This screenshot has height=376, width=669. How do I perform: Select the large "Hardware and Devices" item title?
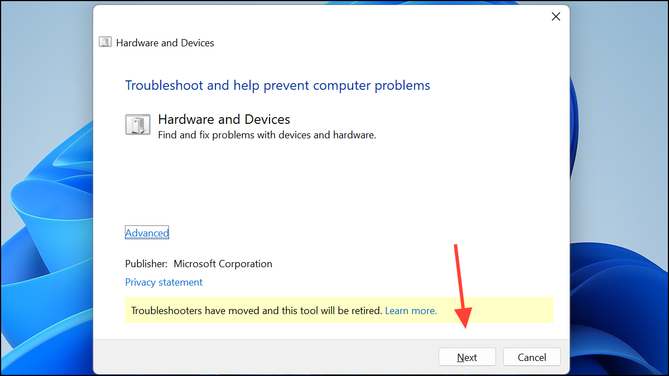pyautogui.click(x=224, y=119)
